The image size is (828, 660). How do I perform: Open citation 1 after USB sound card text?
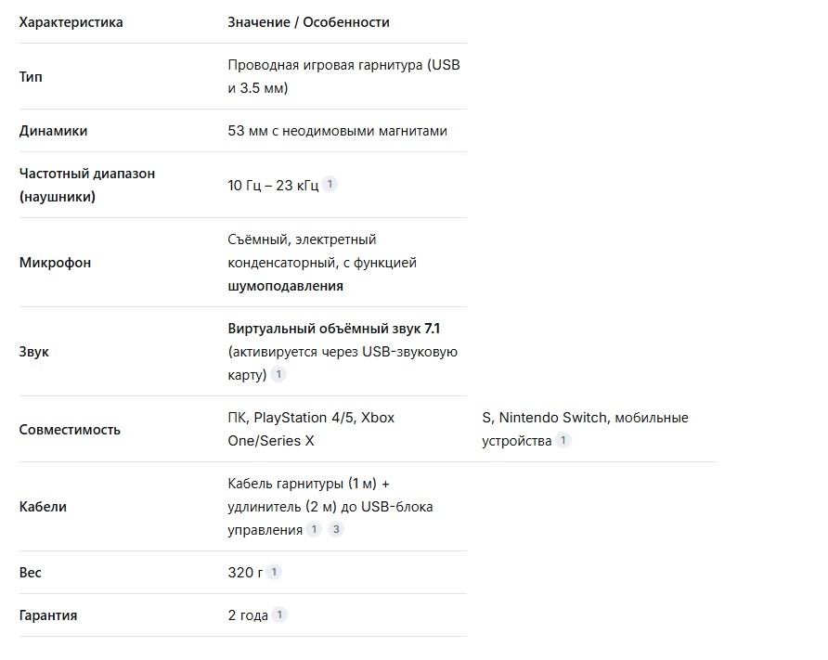click(278, 374)
